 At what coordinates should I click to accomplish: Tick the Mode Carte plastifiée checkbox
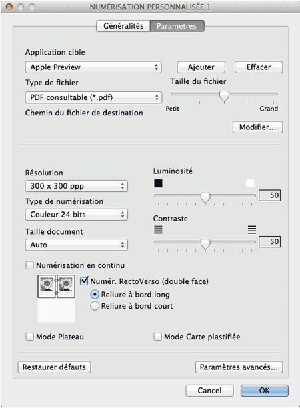click(158, 337)
